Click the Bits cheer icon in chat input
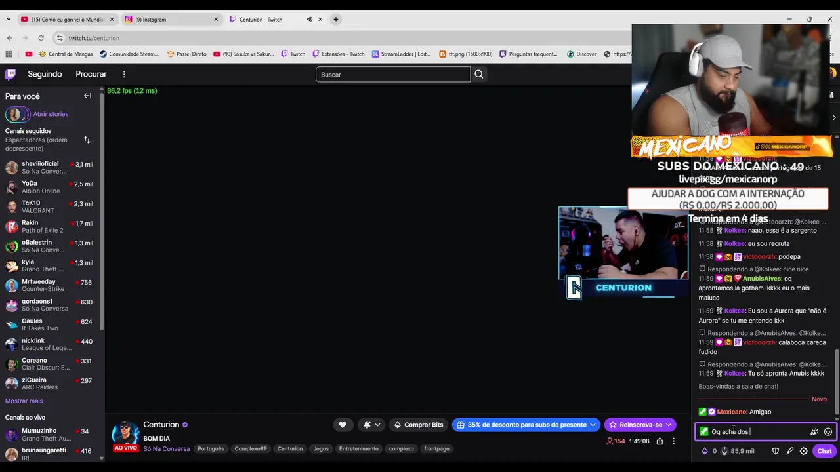Image resolution: width=840 pixels, height=472 pixels. pyautogui.click(x=814, y=431)
